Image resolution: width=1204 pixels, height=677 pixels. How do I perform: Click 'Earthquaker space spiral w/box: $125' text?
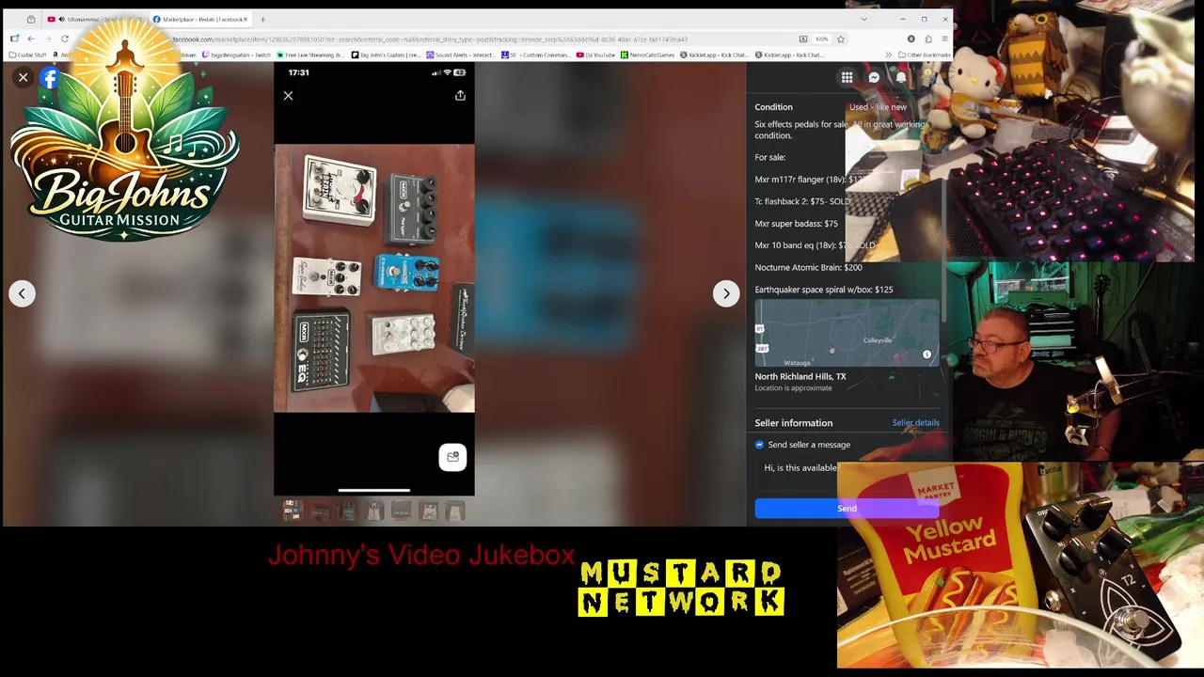(x=824, y=290)
